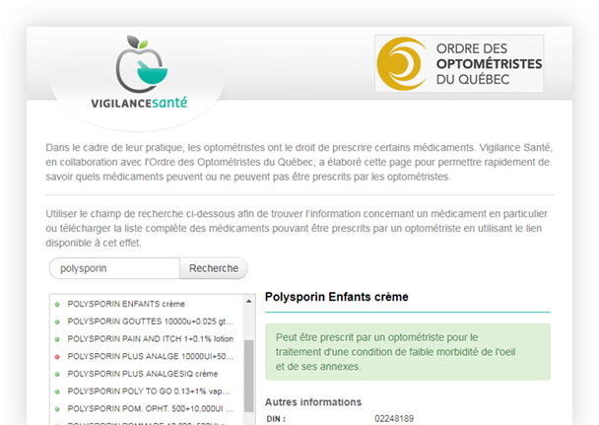Click green dot beside POLYSPORIN POLY TO GO
The width and height of the screenshot is (599, 425).
pyautogui.click(x=57, y=391)
